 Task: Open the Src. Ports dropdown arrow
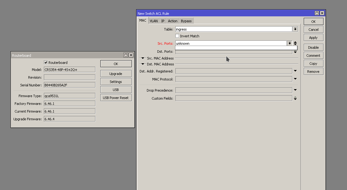(290, 43)
